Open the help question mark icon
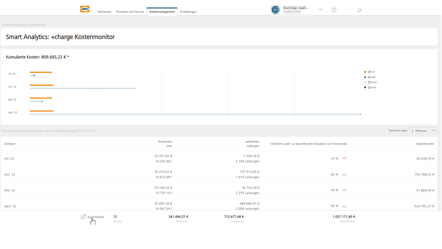 tap(334, 10)
